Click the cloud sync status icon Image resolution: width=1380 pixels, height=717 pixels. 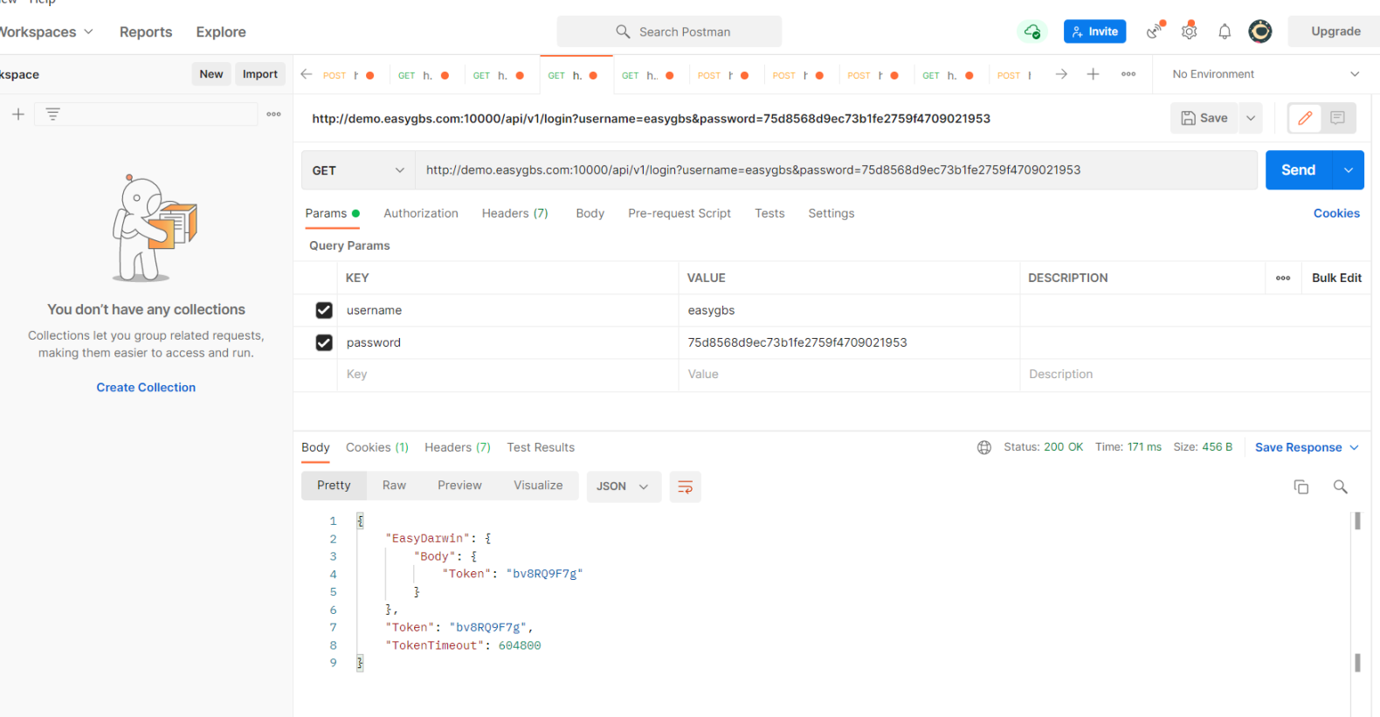pyautogui.click(x=1032, y=31)
